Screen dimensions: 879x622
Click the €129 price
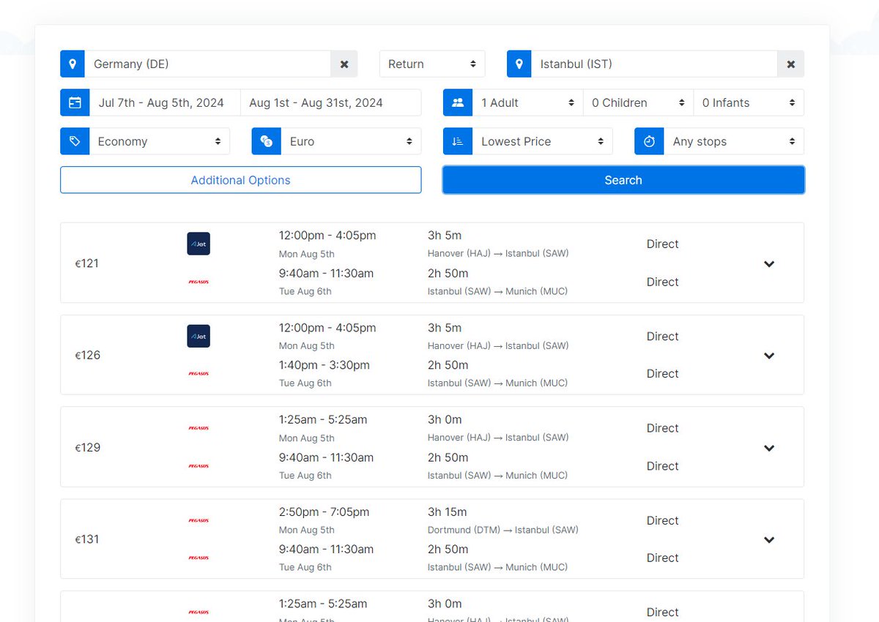(x=88, y=448)
